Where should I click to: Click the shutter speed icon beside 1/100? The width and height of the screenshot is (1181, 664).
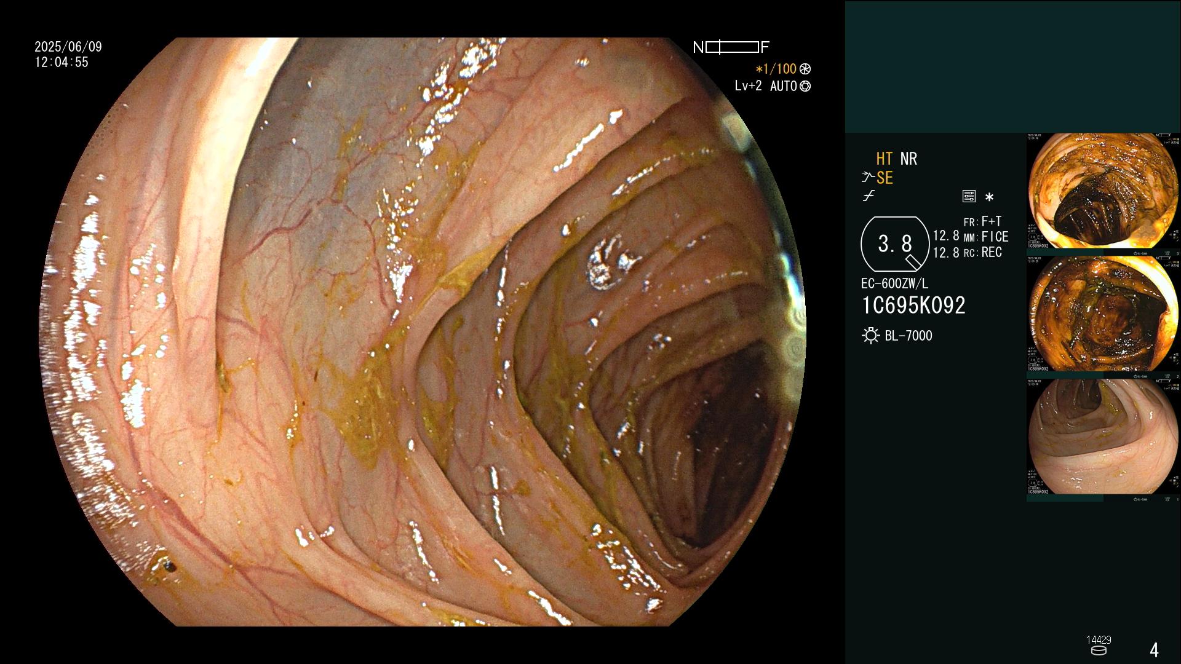pyautogui.click(x=805, y=69)
